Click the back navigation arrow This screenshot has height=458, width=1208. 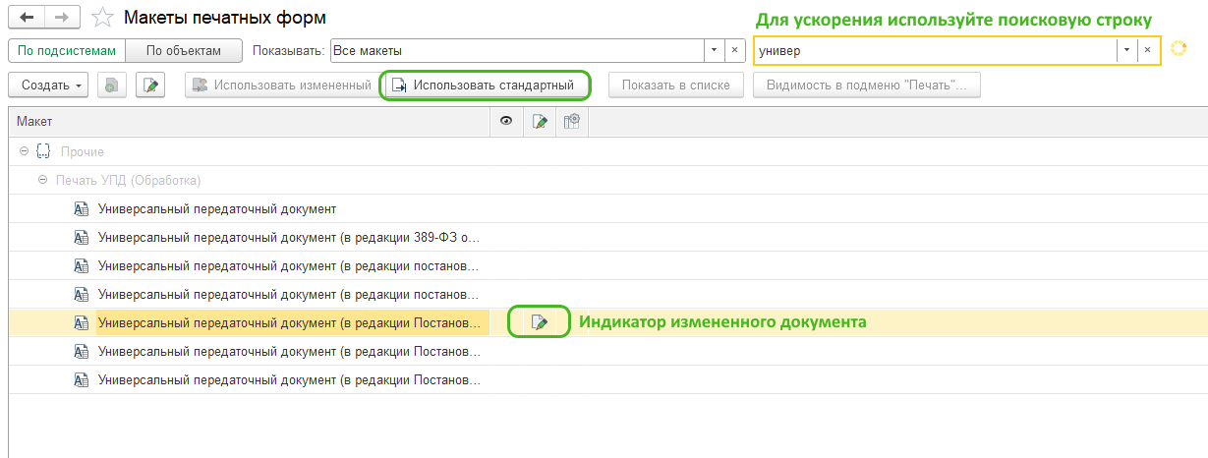tap(27, 18)
